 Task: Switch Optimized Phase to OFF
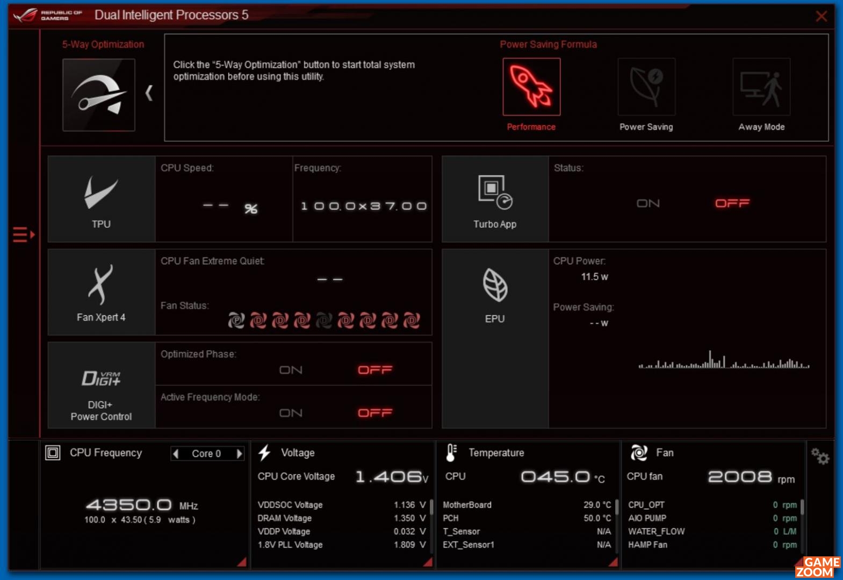375,370
